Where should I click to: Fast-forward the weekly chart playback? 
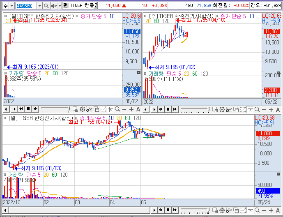click(175, 109)
